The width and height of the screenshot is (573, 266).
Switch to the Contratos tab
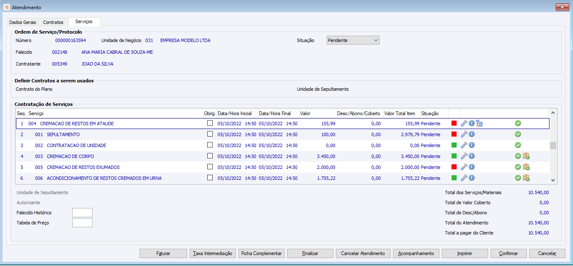(53, 22)
